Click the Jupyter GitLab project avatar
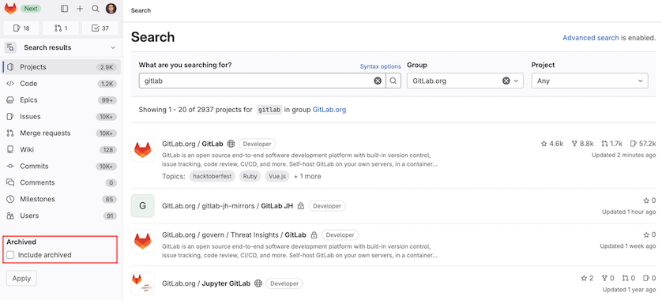The image size is (662, 300). pos(143,283)
